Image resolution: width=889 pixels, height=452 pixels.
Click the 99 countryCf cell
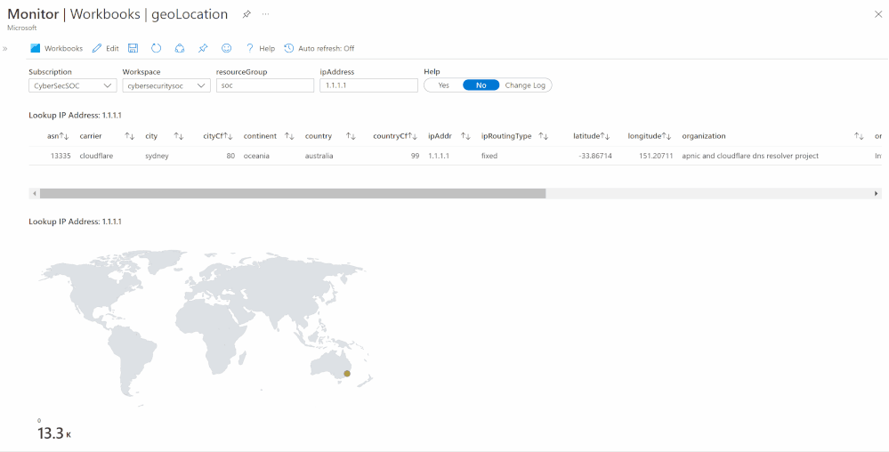(x=415, y=156)
